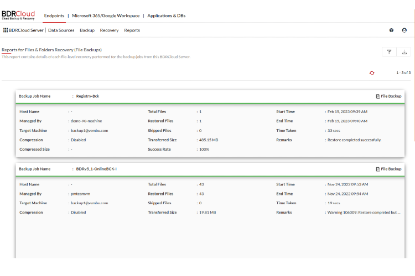Click start time Nov 24, 2022 09:53 AM
The height and width of the screenshot is (276, 415).
point(347,184)
